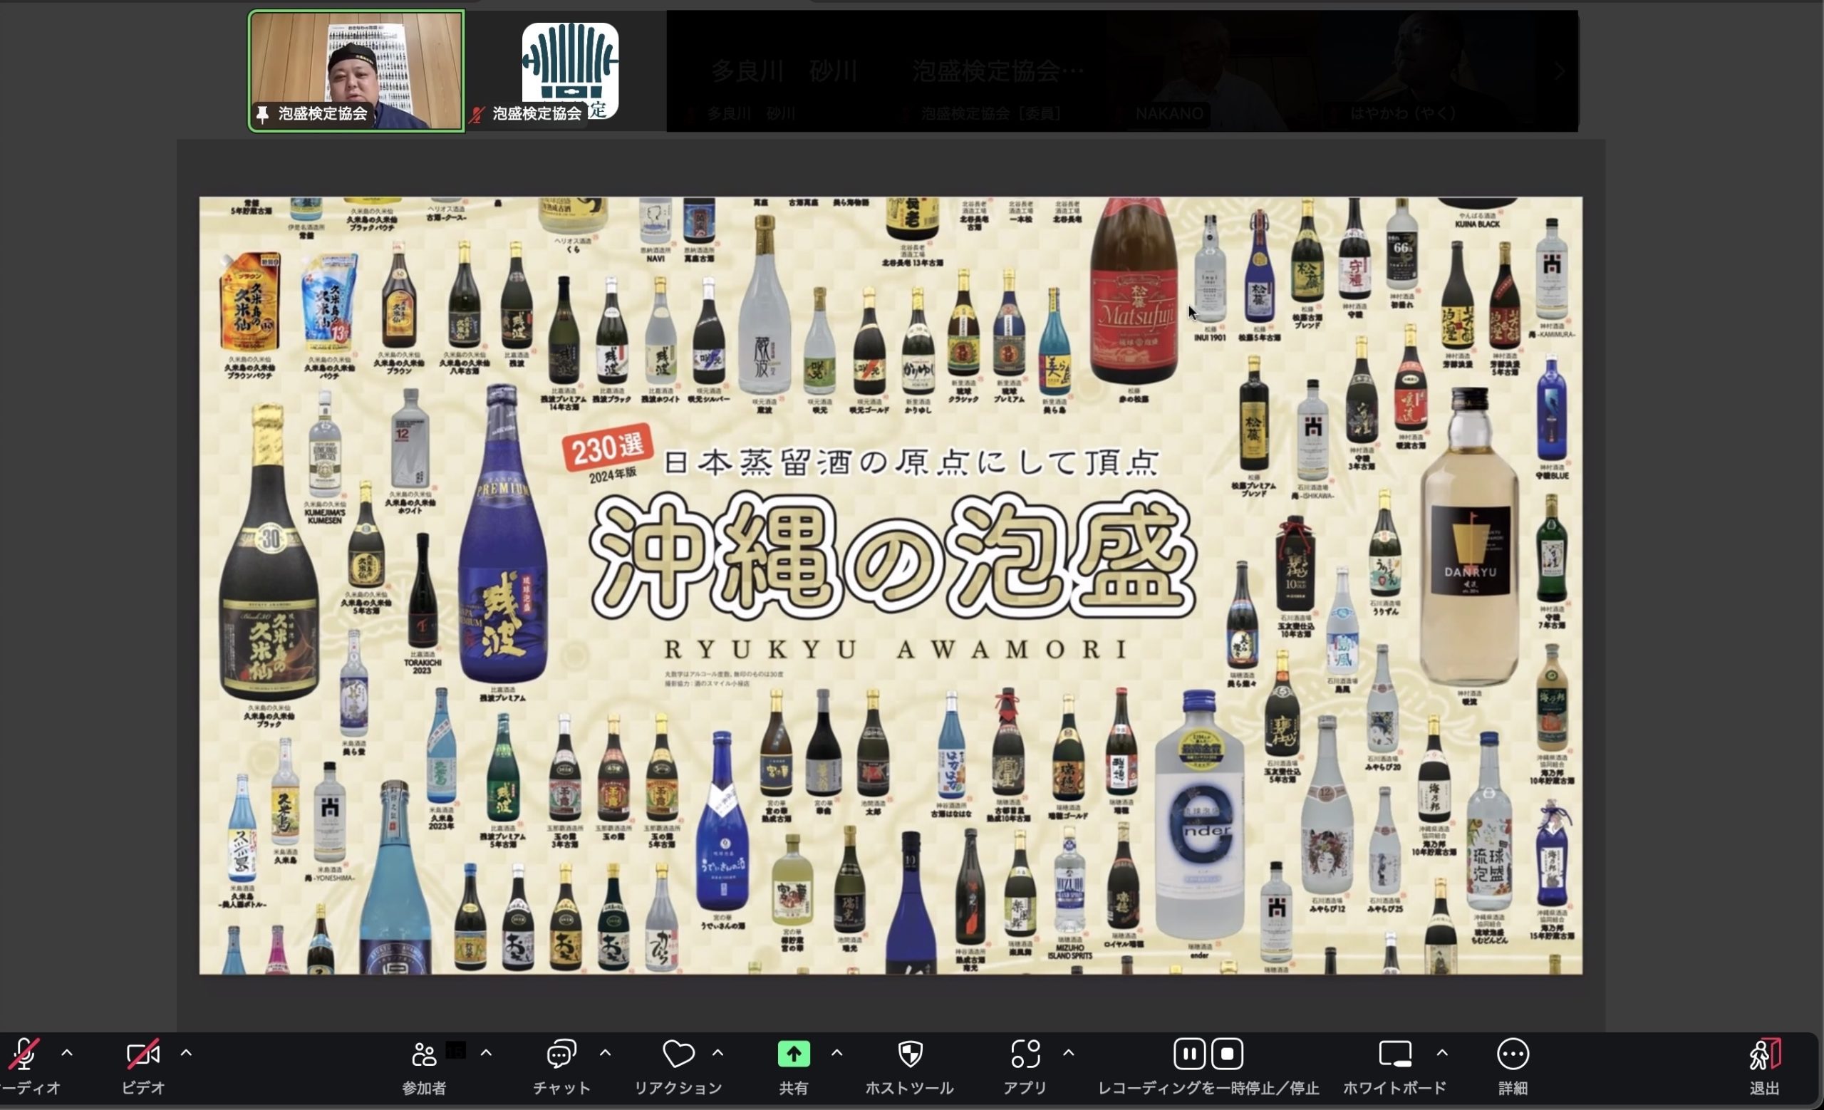This screenshot has width=1824, height=1110.
Task: Open the アプリ apps icon
Action: click(1025, 1054)
